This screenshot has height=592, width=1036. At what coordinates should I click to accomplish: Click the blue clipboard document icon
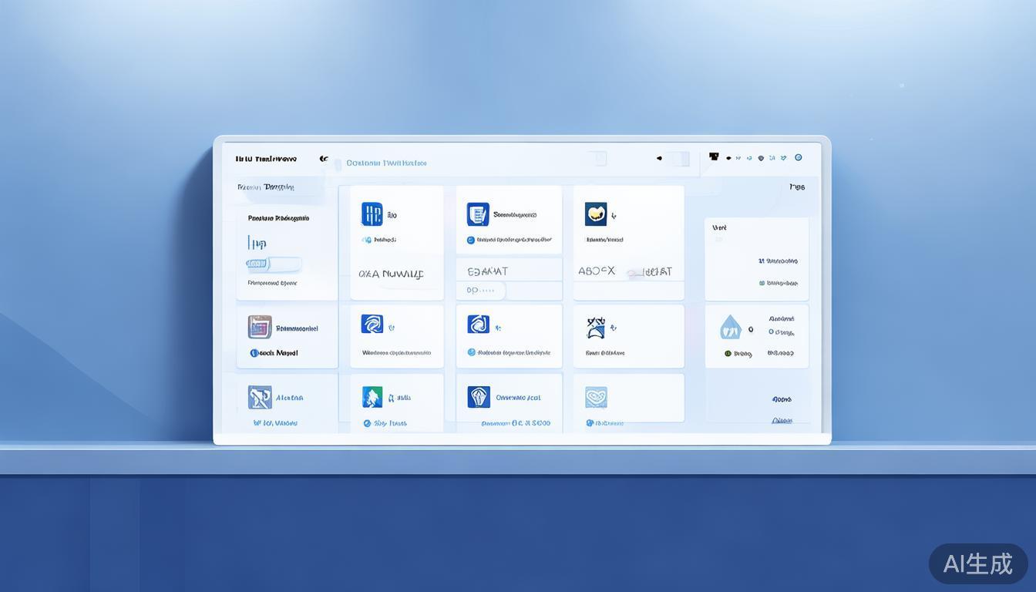click(x=478, y=214)
